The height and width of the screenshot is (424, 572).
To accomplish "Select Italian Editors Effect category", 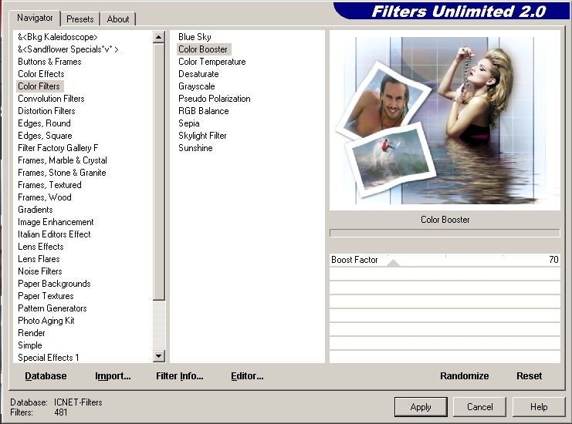I will pyautogui.click(x=54, y=234).
